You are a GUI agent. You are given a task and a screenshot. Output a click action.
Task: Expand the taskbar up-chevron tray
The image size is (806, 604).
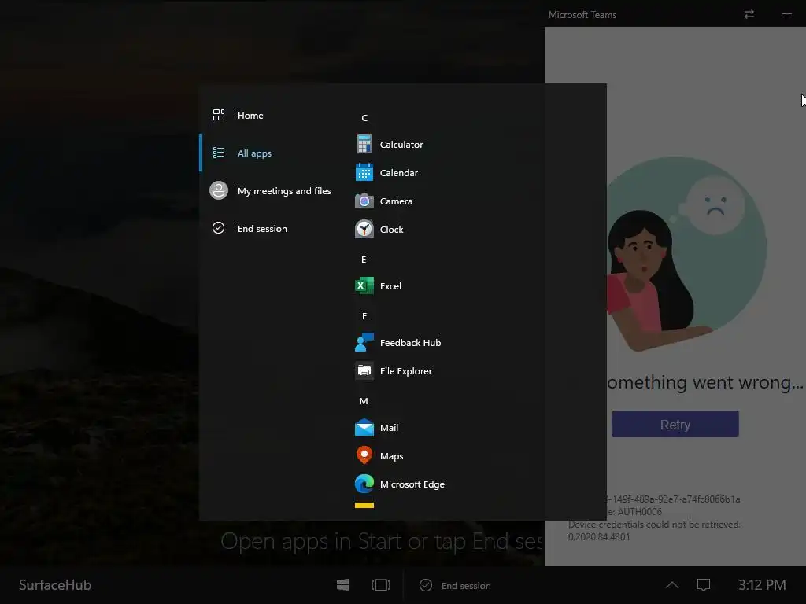tap(672, 585)
